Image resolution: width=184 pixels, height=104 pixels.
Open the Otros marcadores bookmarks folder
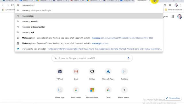[173, 10]
